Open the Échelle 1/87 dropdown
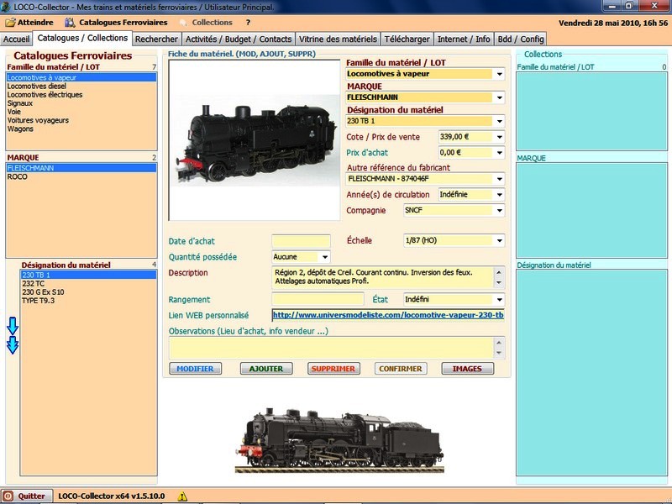This screenshot has width=672, height=504. (x=499, y=240)
